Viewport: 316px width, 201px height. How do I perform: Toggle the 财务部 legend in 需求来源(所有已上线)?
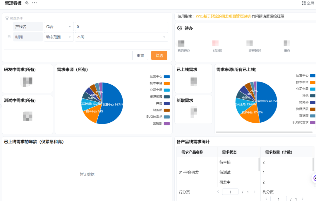(306, 102)
